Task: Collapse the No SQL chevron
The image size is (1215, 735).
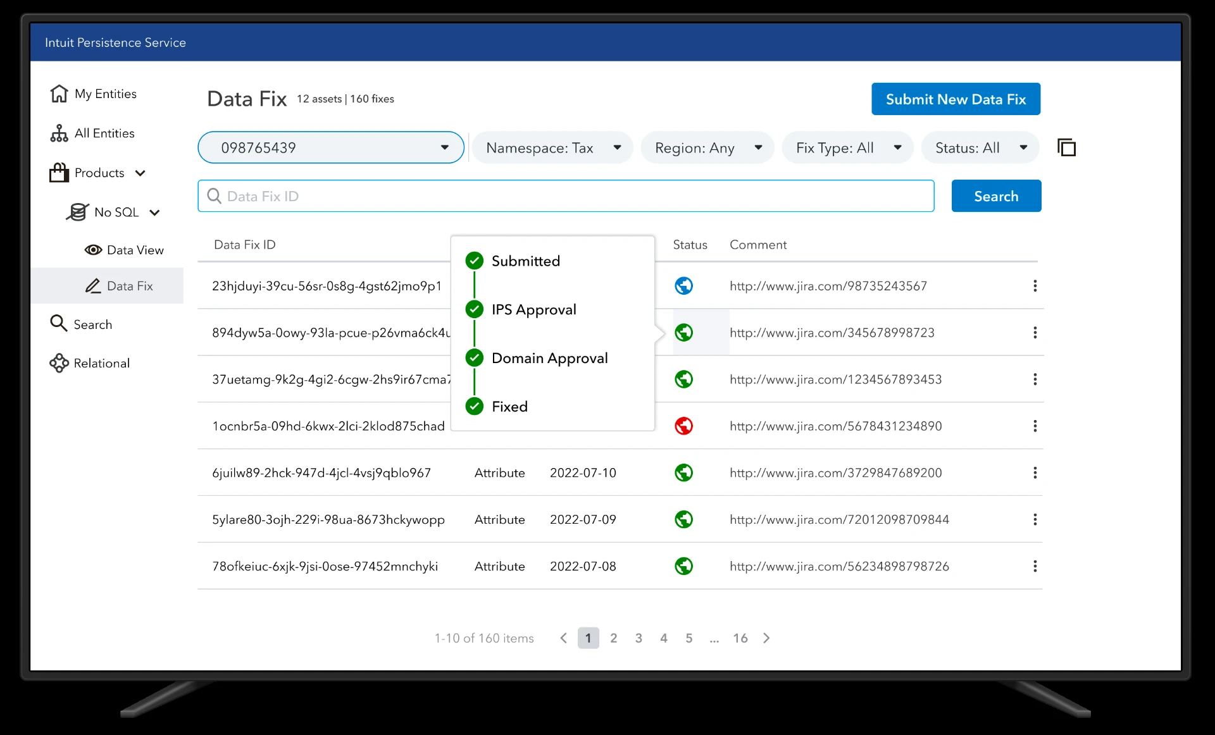Action: pyautogui.click(x=154, y=213)
